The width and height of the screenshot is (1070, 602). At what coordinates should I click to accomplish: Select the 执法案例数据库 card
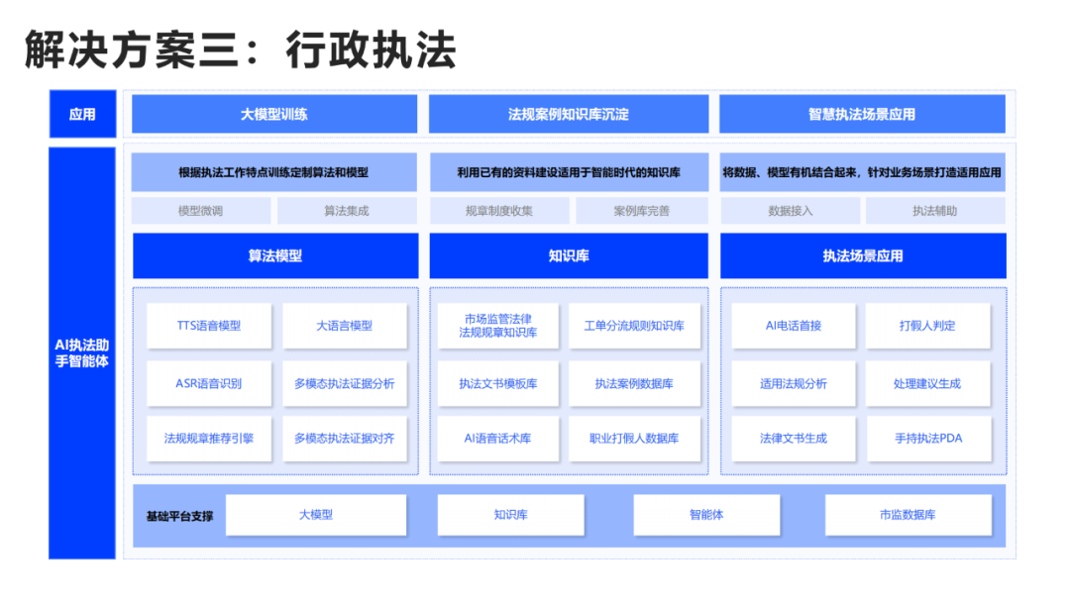tap(634, 383)
